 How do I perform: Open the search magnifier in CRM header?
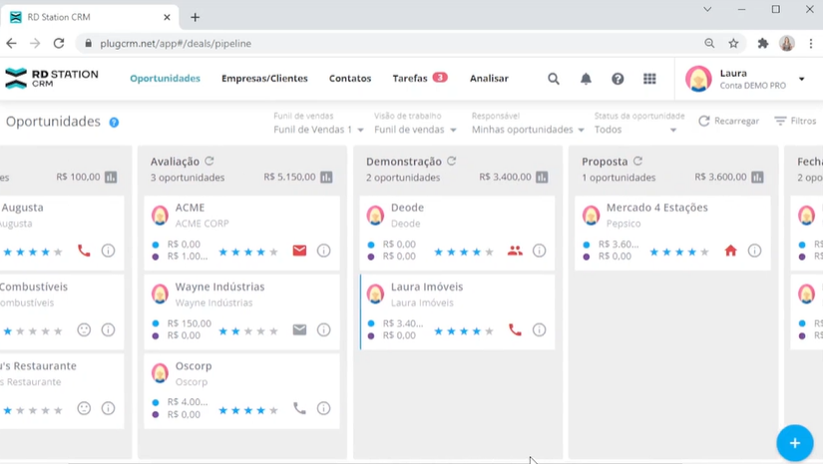pos(554,79)
